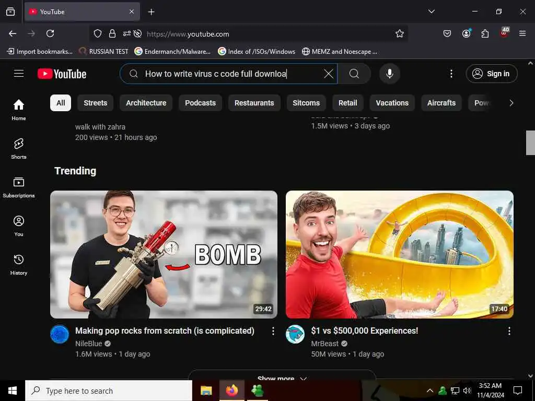This screenshot has height=401, width=535.
Task: Click the Windows taskbar search box
Action: (x=109, y=391)
